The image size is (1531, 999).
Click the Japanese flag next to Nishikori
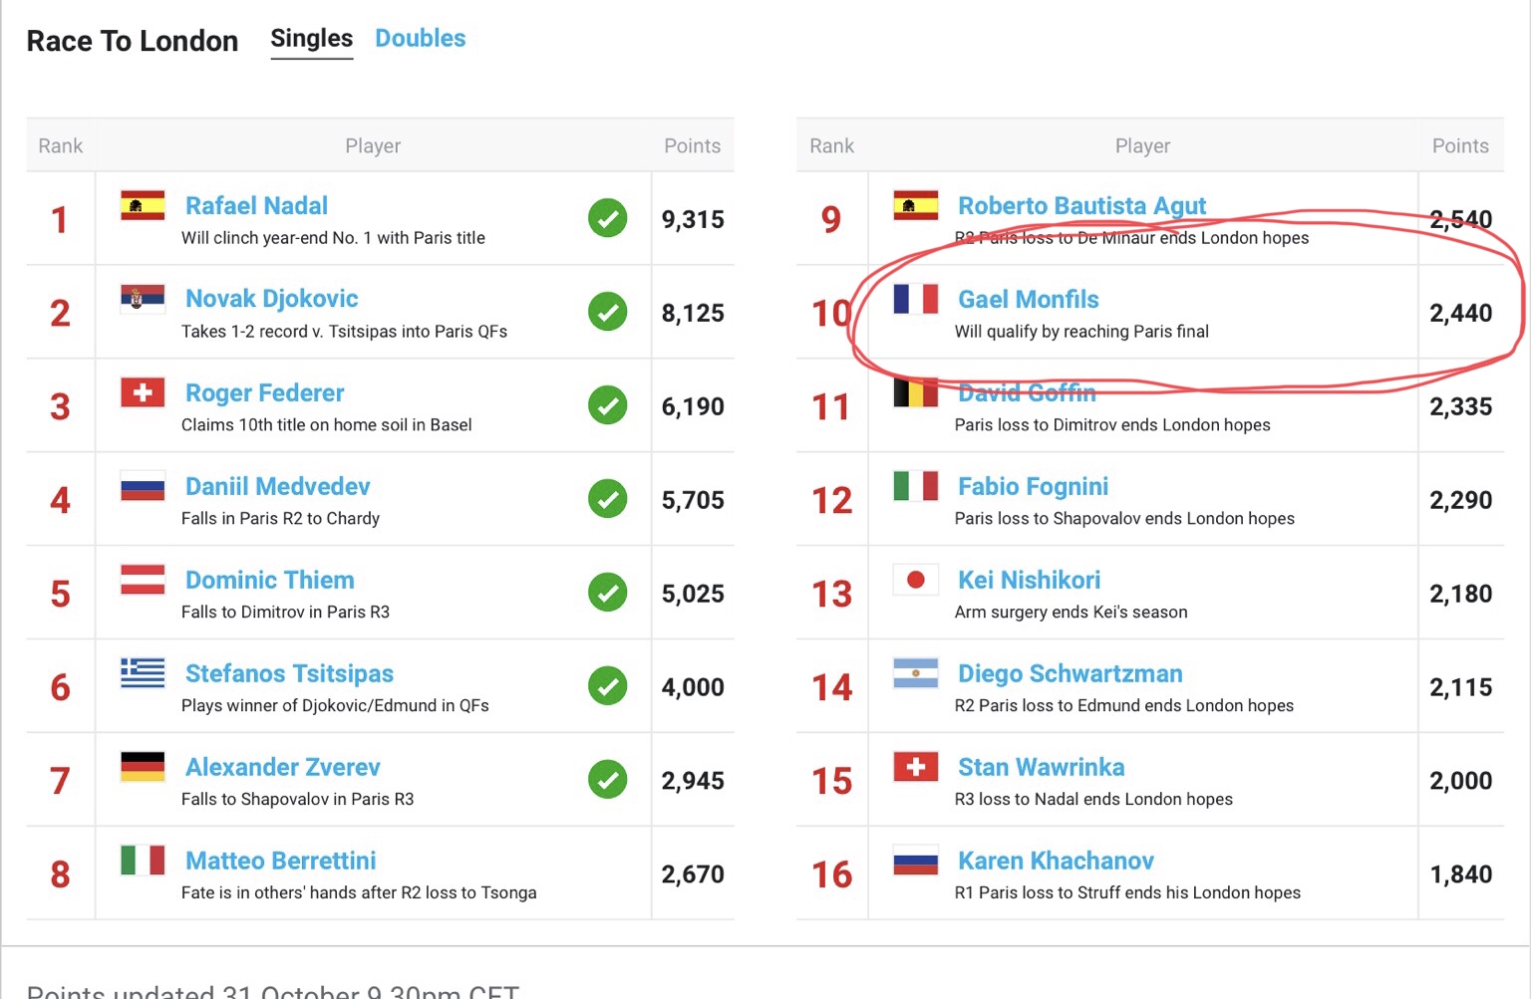pos(916,580)
